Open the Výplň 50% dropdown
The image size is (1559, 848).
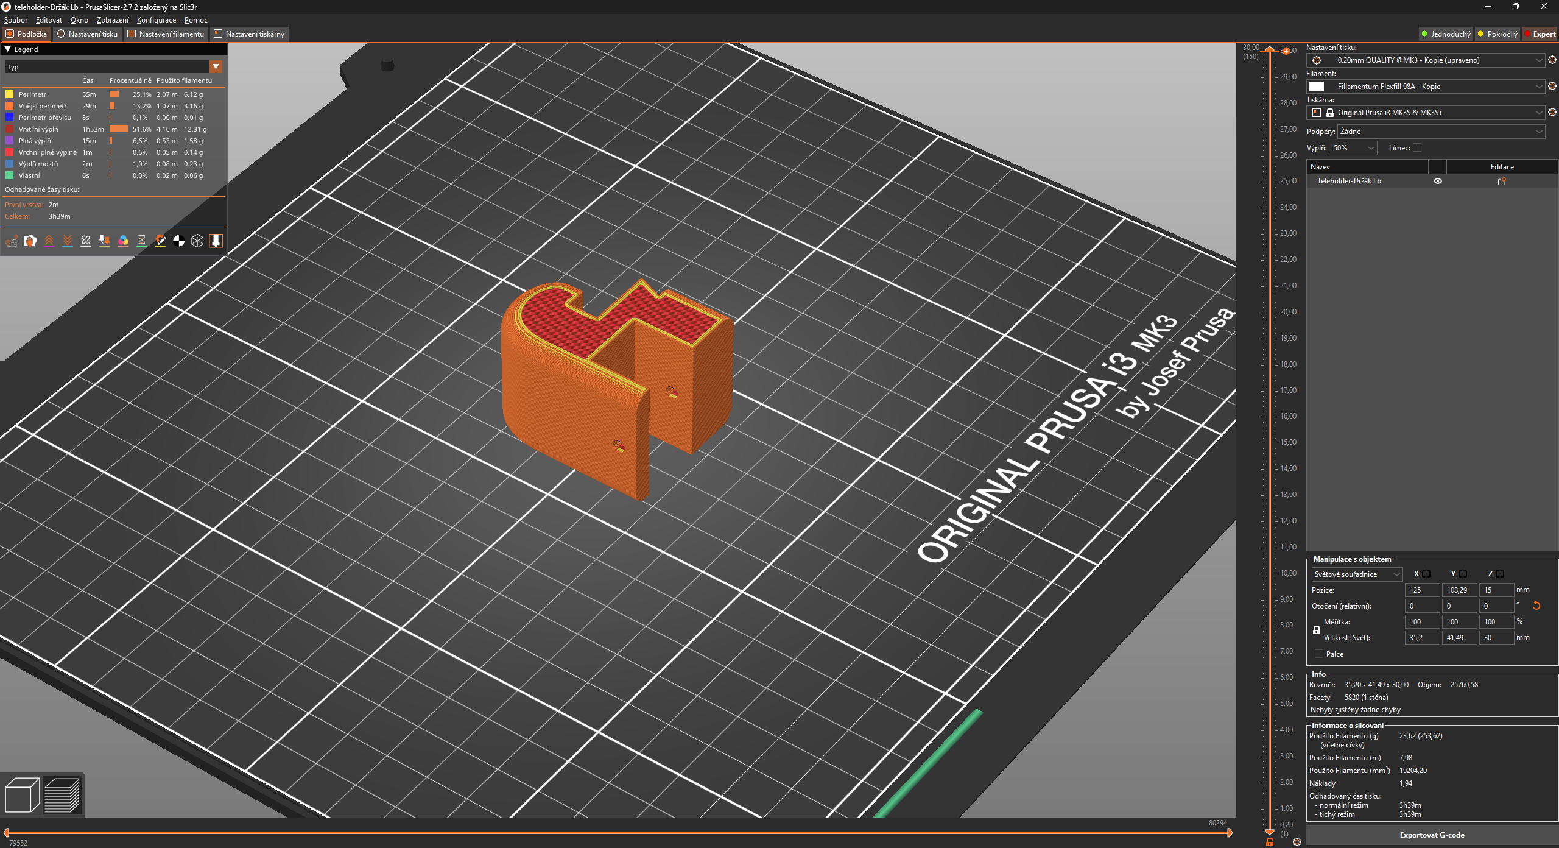(1354, 148)
